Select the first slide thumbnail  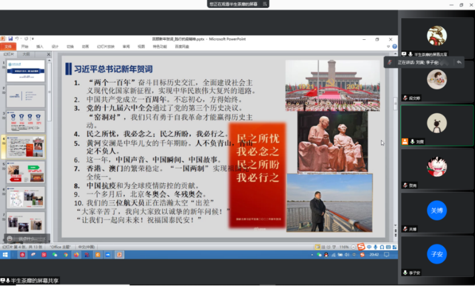tap(26, 71)
